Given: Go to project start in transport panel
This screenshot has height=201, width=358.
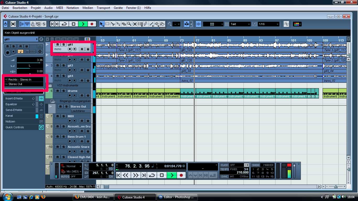Looking at the screenshot, I should click(118, 175).
